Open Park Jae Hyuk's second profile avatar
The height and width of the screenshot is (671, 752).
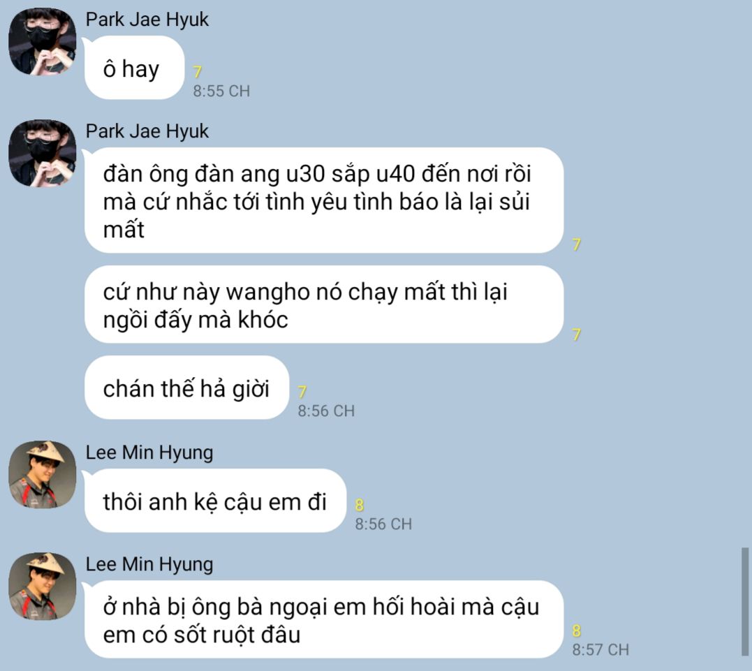click(x=42, y=153)
